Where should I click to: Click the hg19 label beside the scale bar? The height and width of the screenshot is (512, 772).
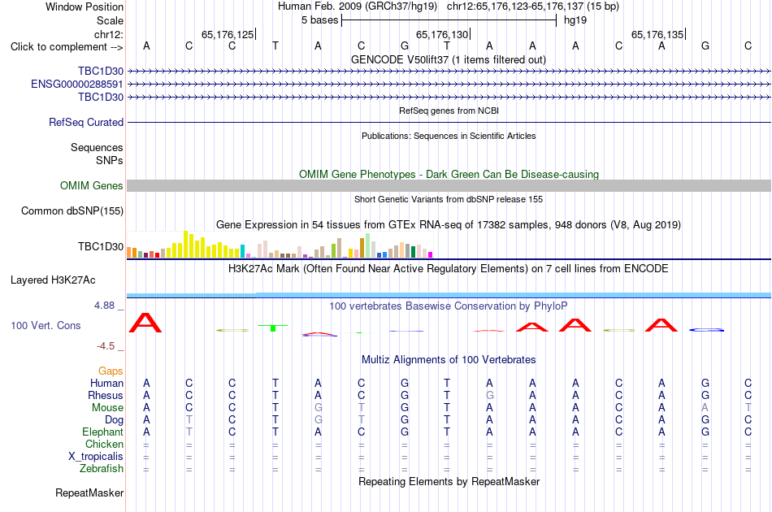point(575,20)
